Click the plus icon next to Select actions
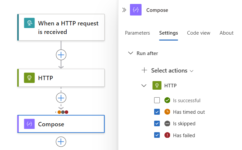Screen dimensions: 242x150 pyautogui.click(x=144, y=70)
